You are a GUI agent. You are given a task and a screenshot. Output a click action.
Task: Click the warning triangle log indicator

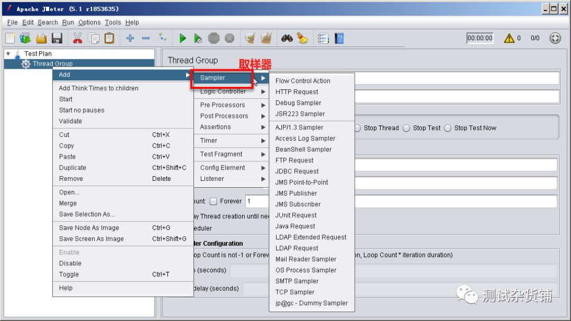[x=509, y=38]
